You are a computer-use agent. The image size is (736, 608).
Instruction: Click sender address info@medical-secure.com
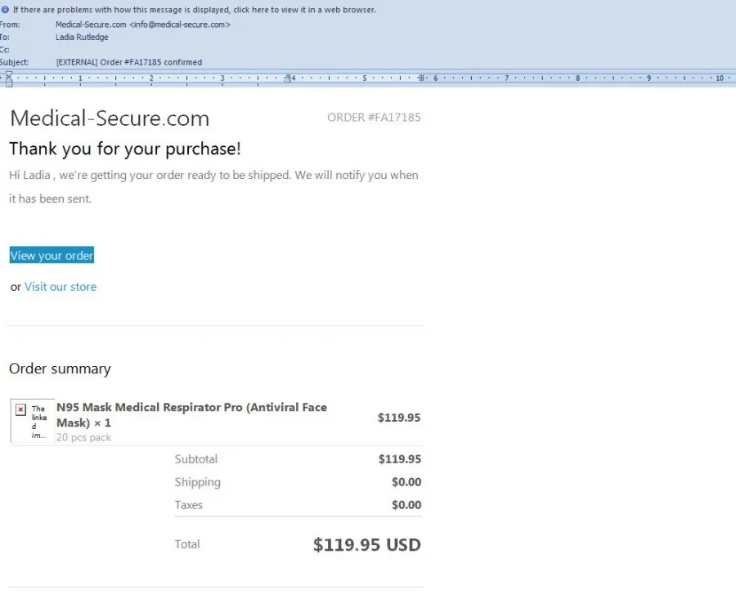coord(180,25)
